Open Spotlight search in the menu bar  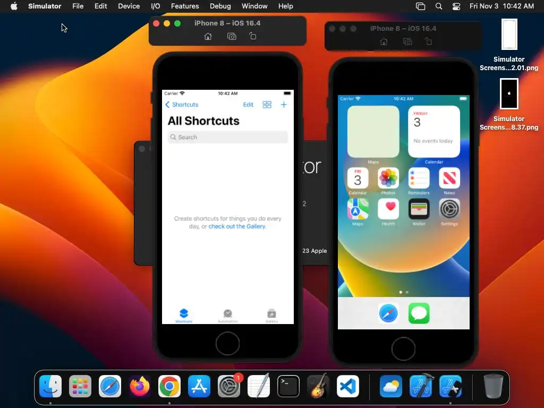click(438, 6)
